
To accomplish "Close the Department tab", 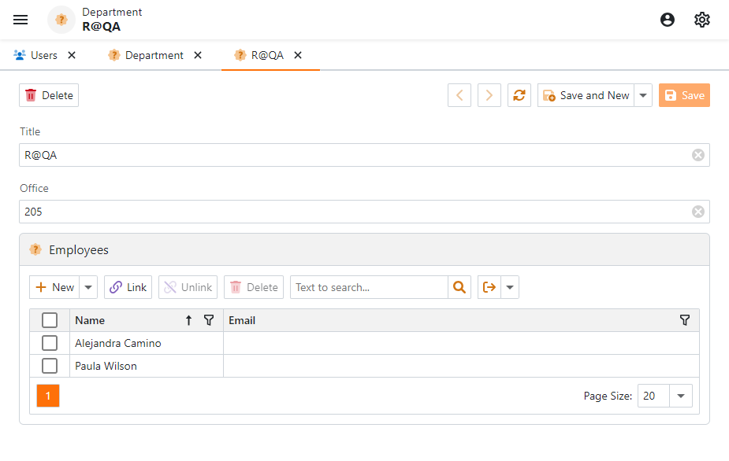I will coord(198,55).
